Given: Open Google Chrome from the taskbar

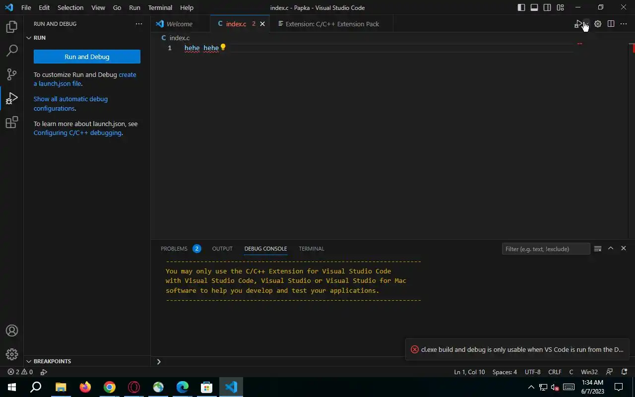Looking at the screenshot, I should 110,387.
